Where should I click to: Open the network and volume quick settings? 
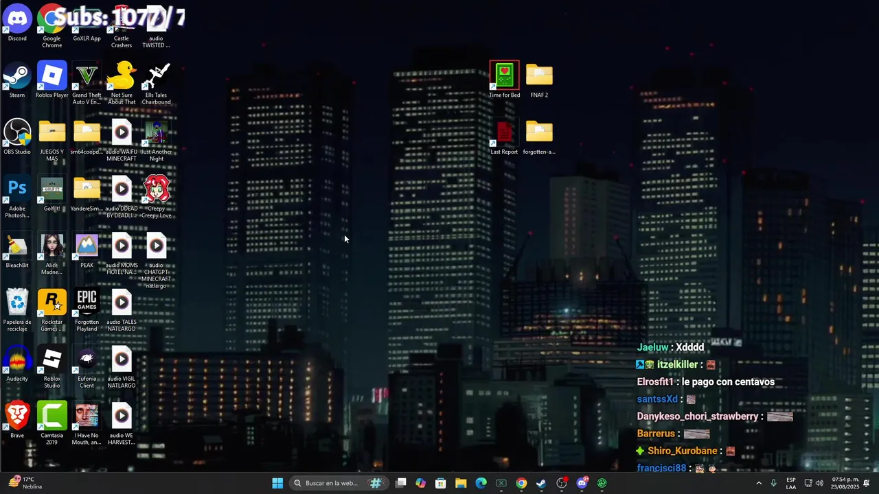point(814,483)
